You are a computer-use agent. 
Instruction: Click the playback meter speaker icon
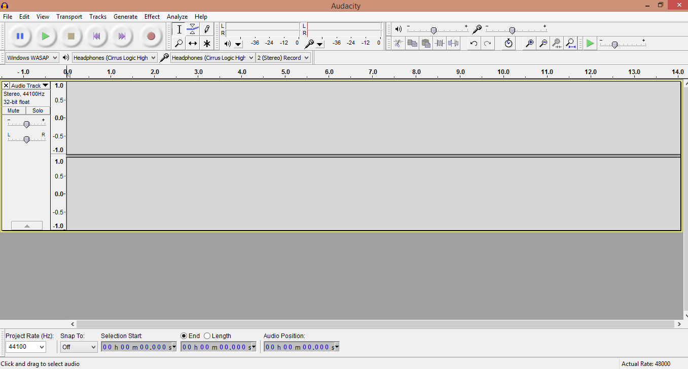pos(228,44)
